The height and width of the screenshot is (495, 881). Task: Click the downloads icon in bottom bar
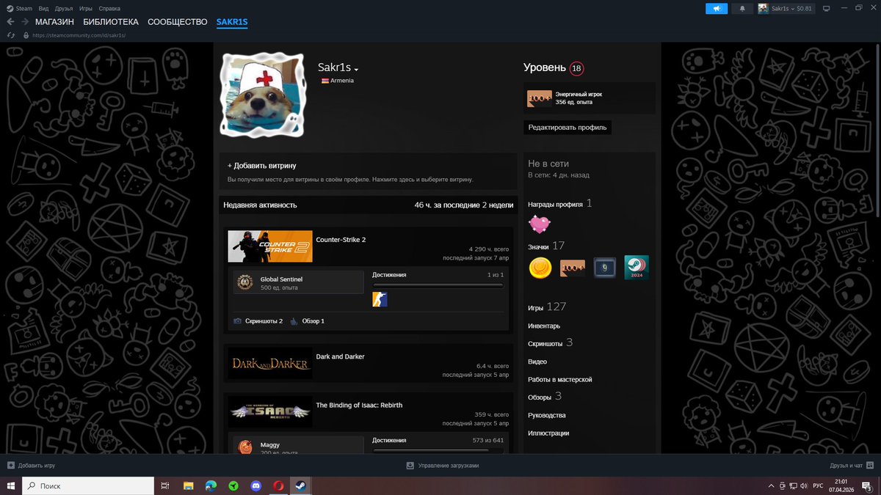(x=410, y=465)
